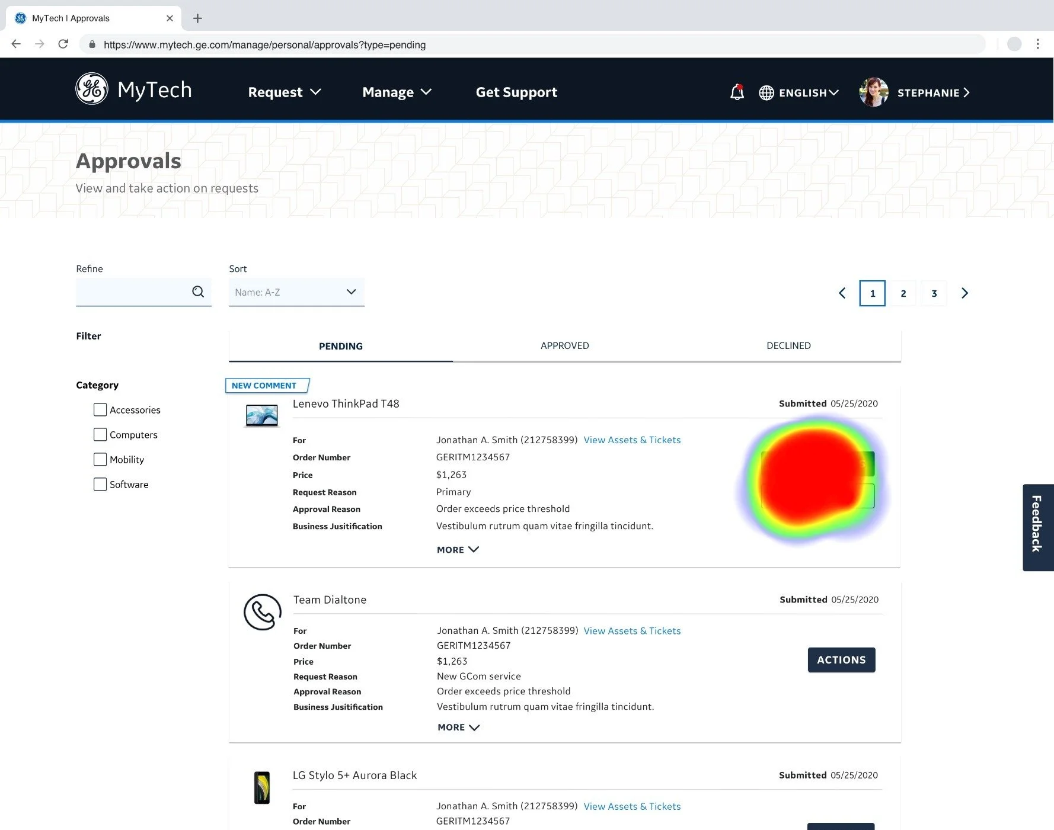View Assets & Tickets for Lenevo ThinkPad
1054x830 pixels.
(632, 440)
